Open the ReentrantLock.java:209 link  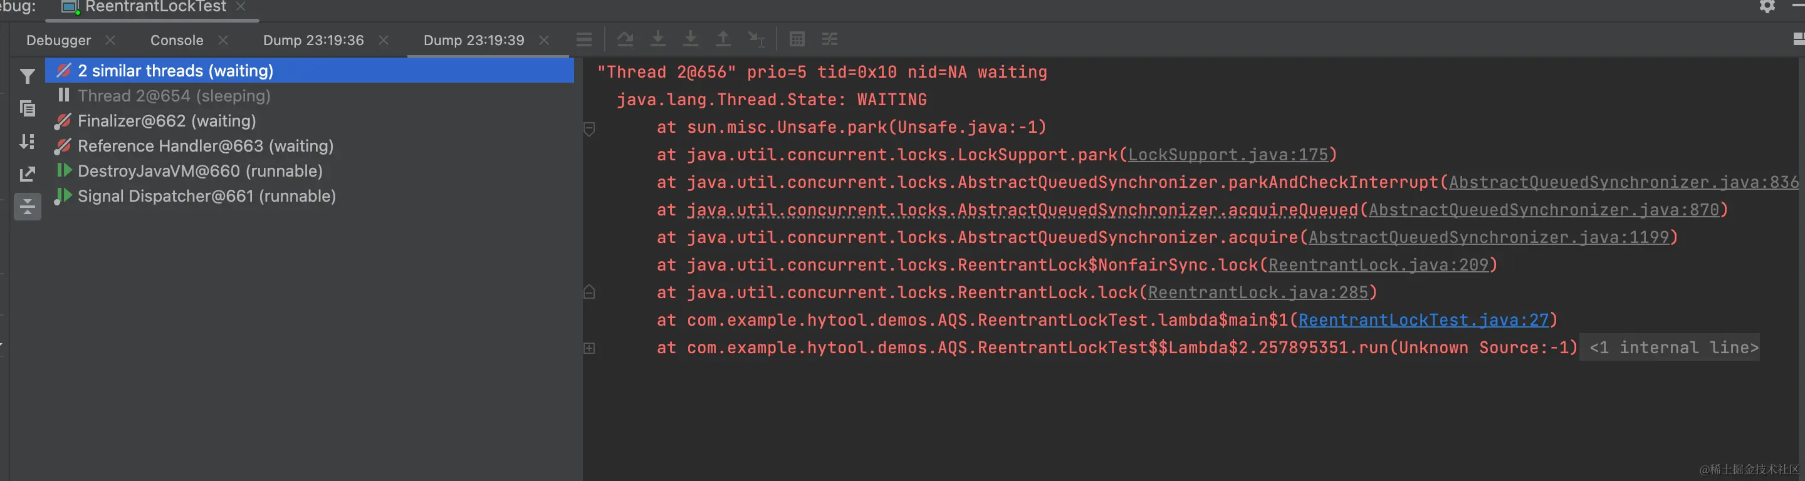1378,265
